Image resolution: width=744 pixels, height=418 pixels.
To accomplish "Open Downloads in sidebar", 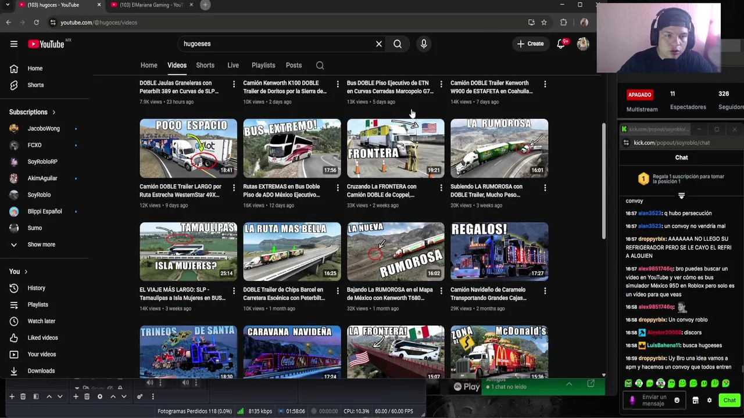I will [x=41, y=370].
